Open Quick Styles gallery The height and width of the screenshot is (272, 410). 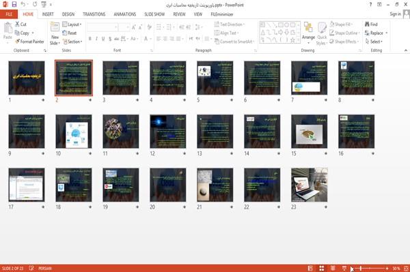point(322,33)
